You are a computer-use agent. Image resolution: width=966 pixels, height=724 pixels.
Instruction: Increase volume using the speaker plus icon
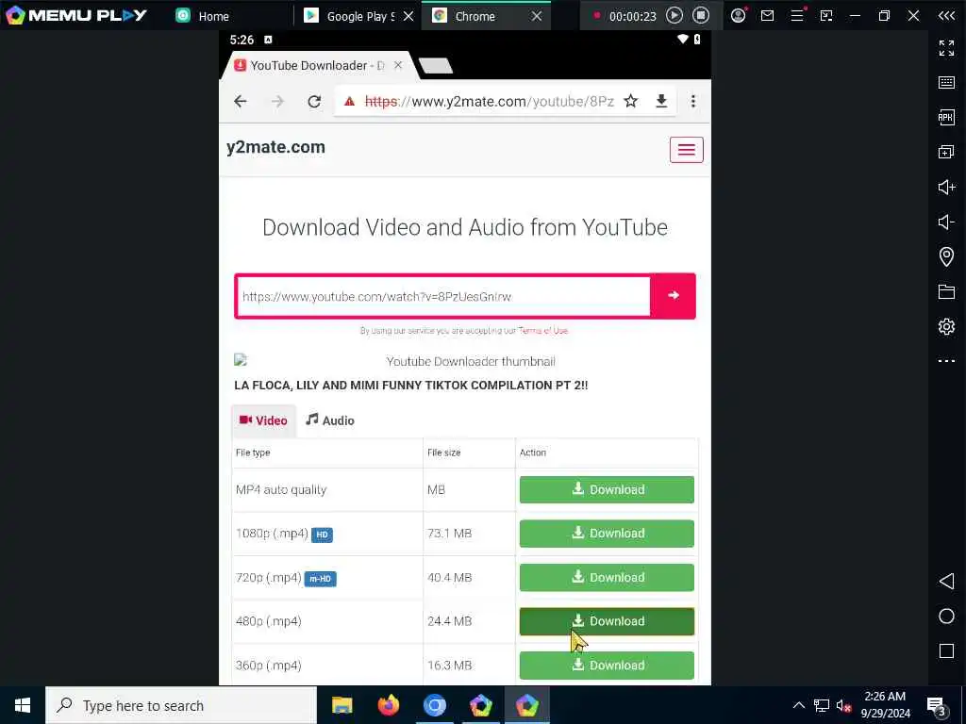tap(946, 187)
